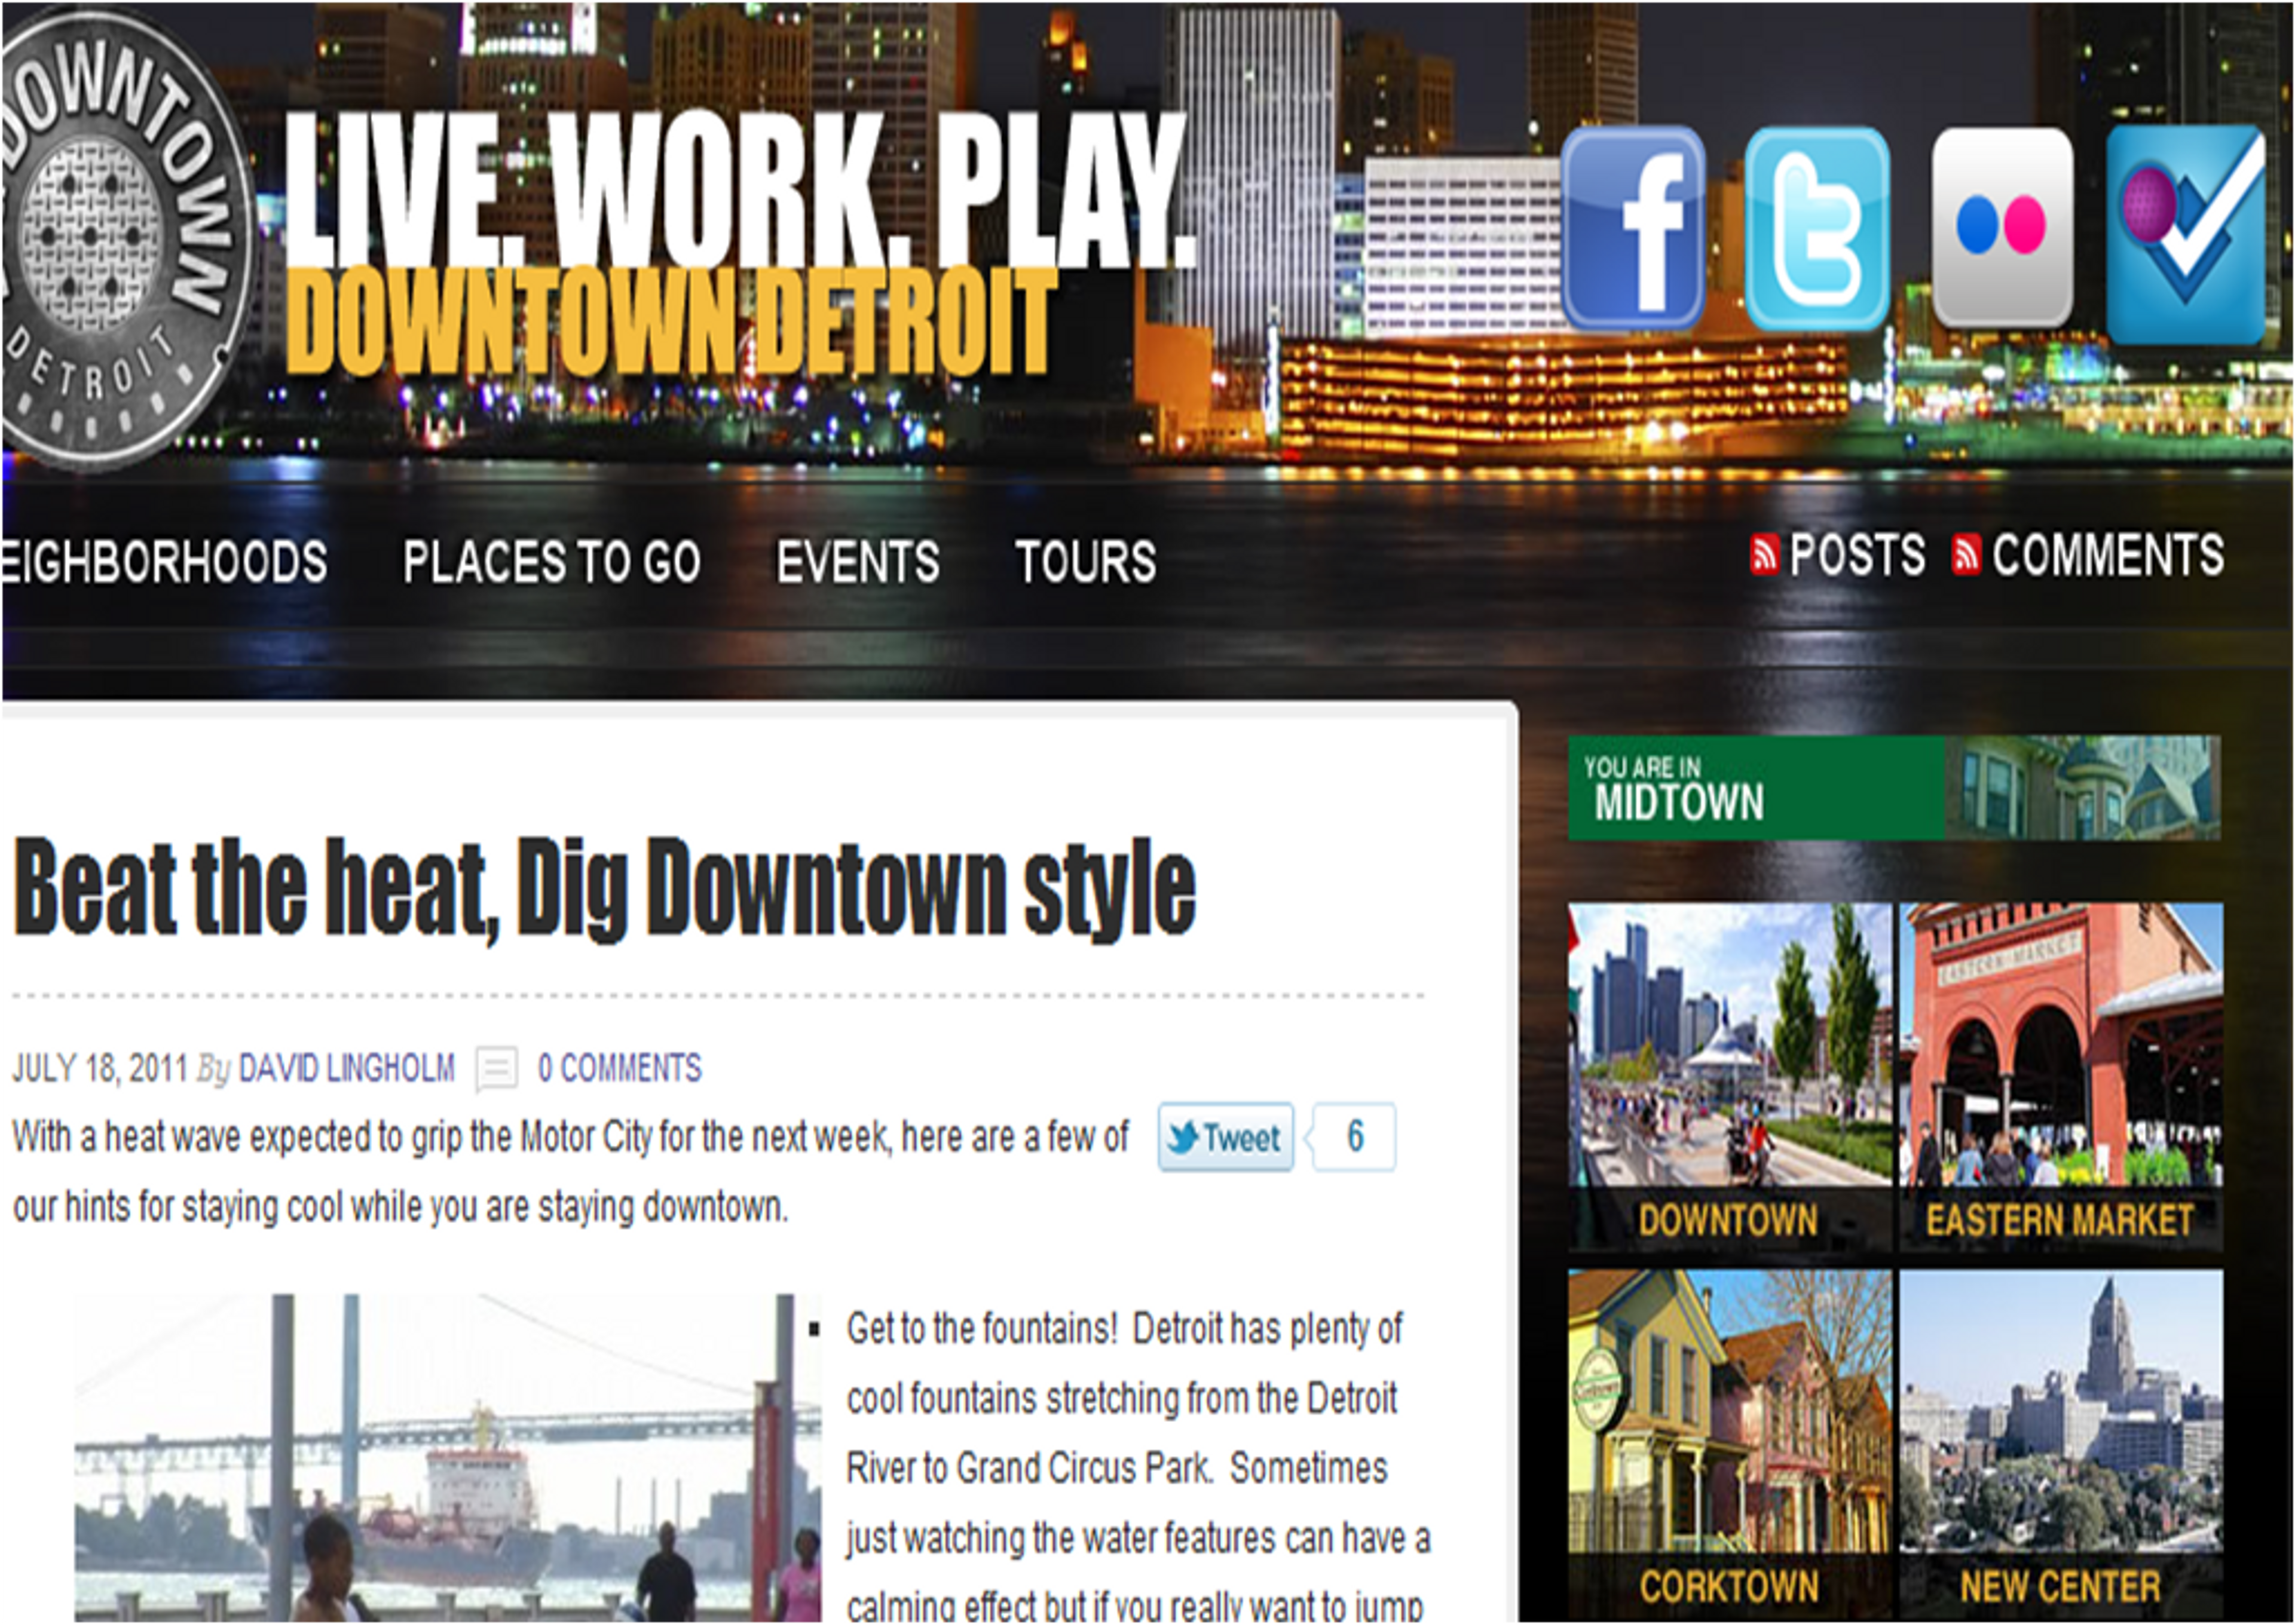Go to the Tours menu item
Image resolution: width=2295 pixels, height=1624 pixels.
click(1085, 562)
